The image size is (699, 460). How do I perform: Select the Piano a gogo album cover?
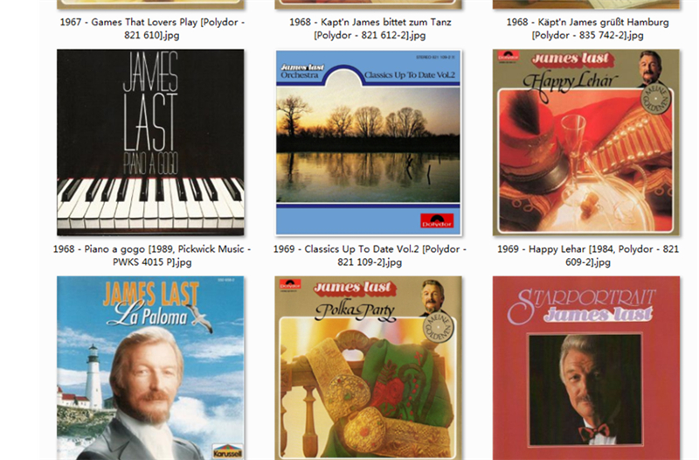[x=150, y=143]
